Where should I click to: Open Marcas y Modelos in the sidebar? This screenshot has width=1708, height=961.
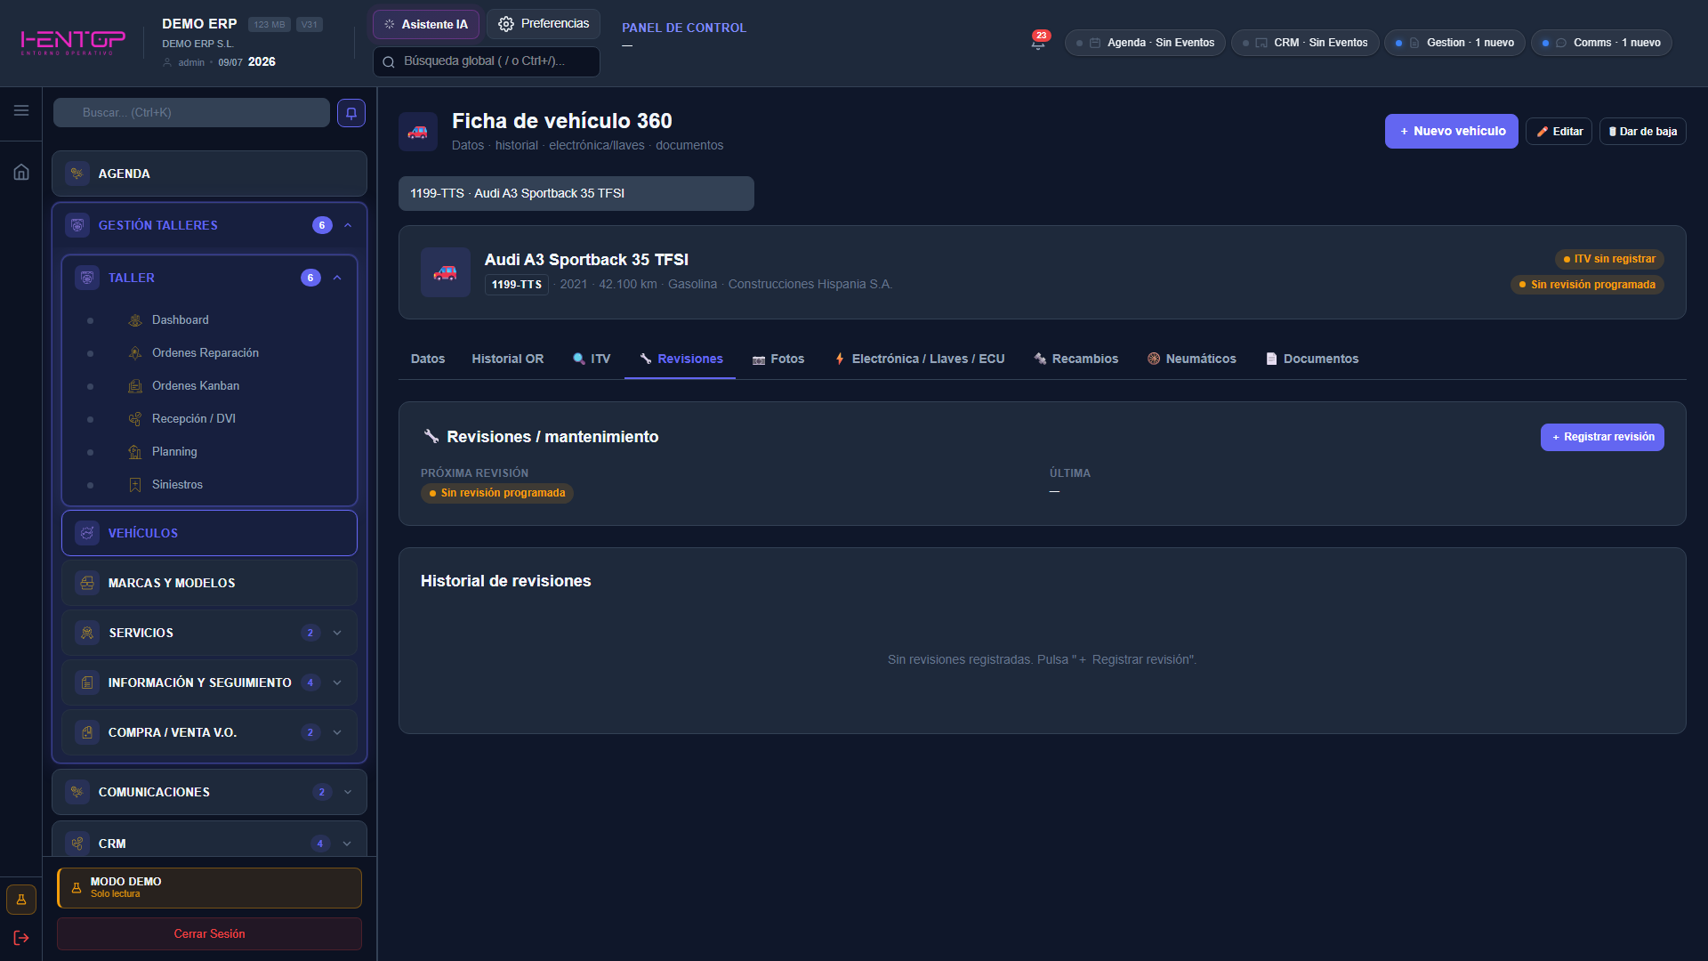(210, 583)
